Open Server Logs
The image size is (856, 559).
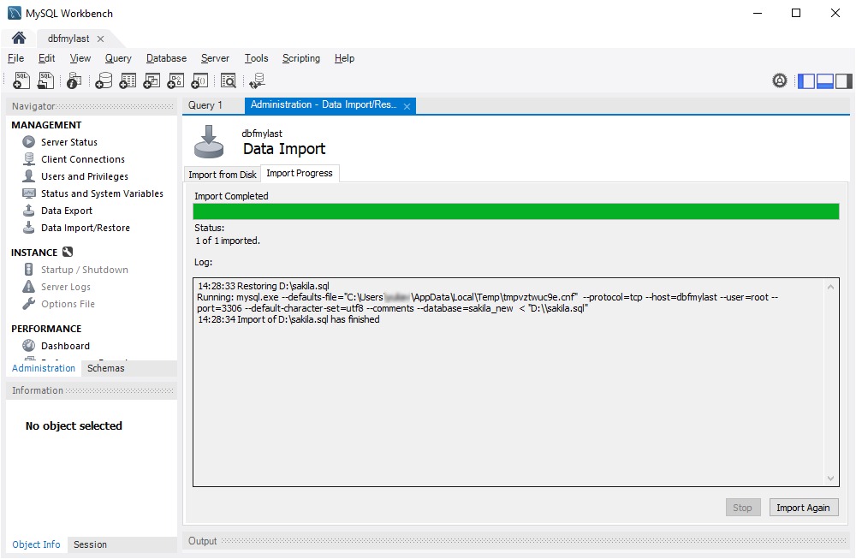[66, 287]
